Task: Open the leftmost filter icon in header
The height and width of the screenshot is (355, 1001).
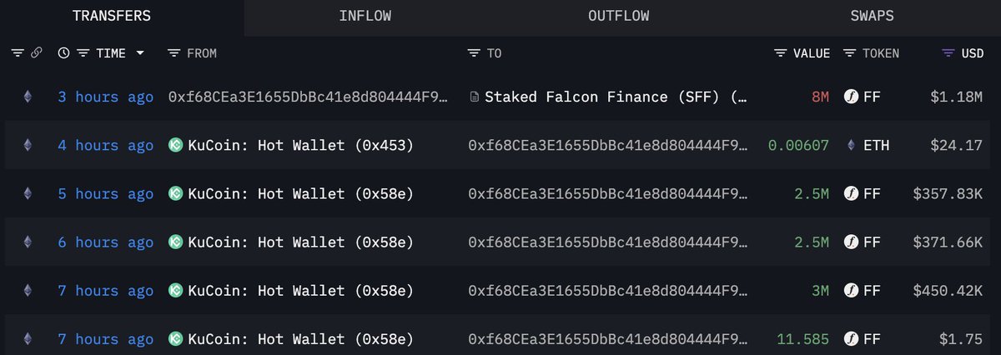Action: click(x=18, y=53)
